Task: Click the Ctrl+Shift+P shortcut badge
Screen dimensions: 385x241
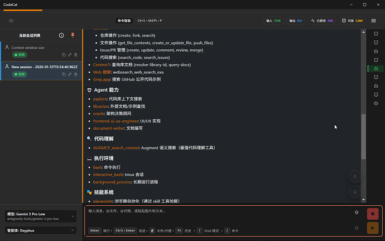Action: (150, 21)
